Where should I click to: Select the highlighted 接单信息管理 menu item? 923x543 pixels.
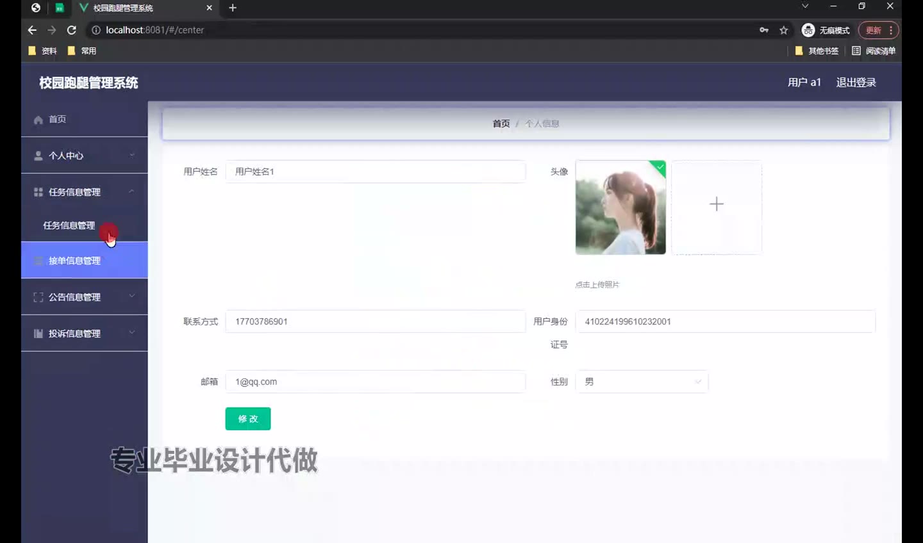85,260
